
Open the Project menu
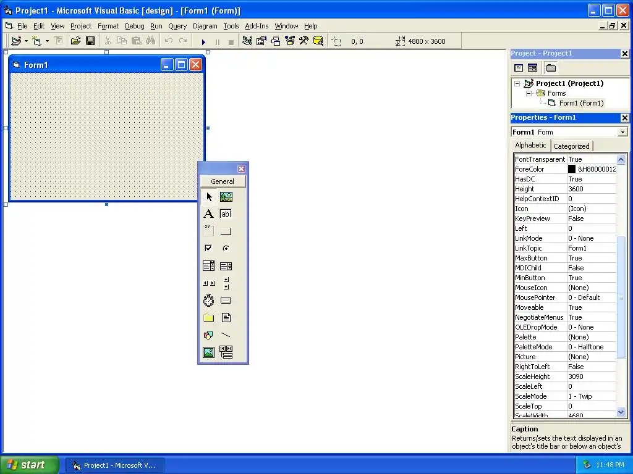[81, 26]
